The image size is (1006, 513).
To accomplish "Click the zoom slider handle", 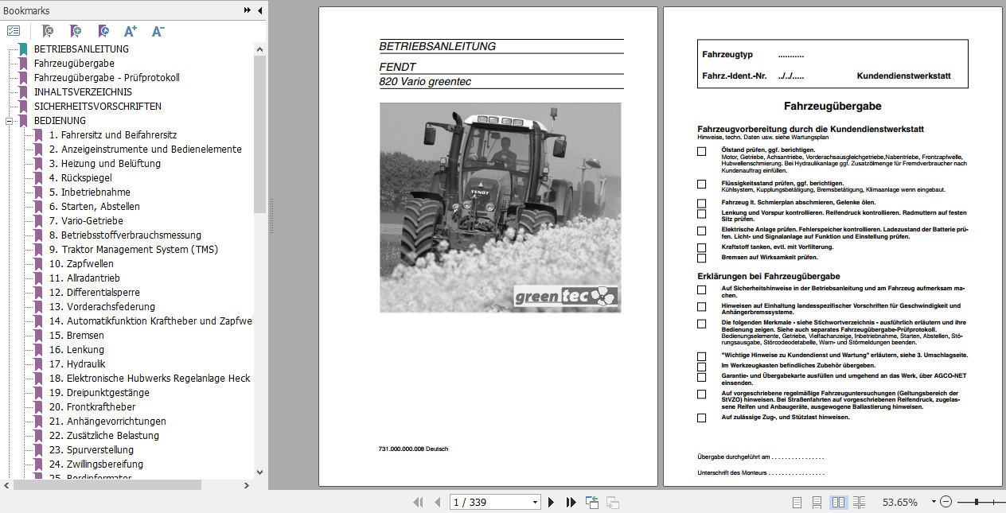I will point(977,502).
